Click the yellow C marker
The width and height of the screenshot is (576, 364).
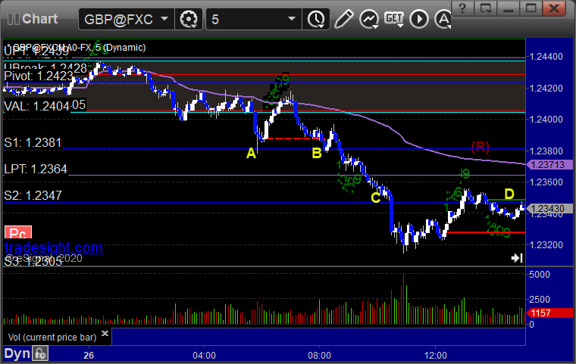375,198
